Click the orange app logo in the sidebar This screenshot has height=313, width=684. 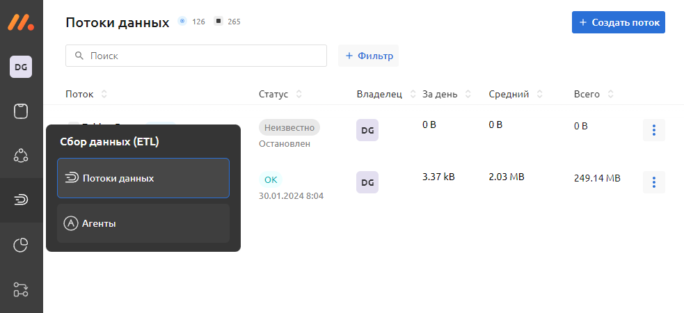(x=21, y=22)
